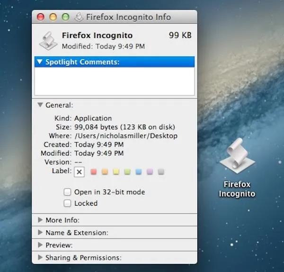284x272 pixels.
Task: Expand Sharing & Permissions section
Action: click(x=40, y=257)
